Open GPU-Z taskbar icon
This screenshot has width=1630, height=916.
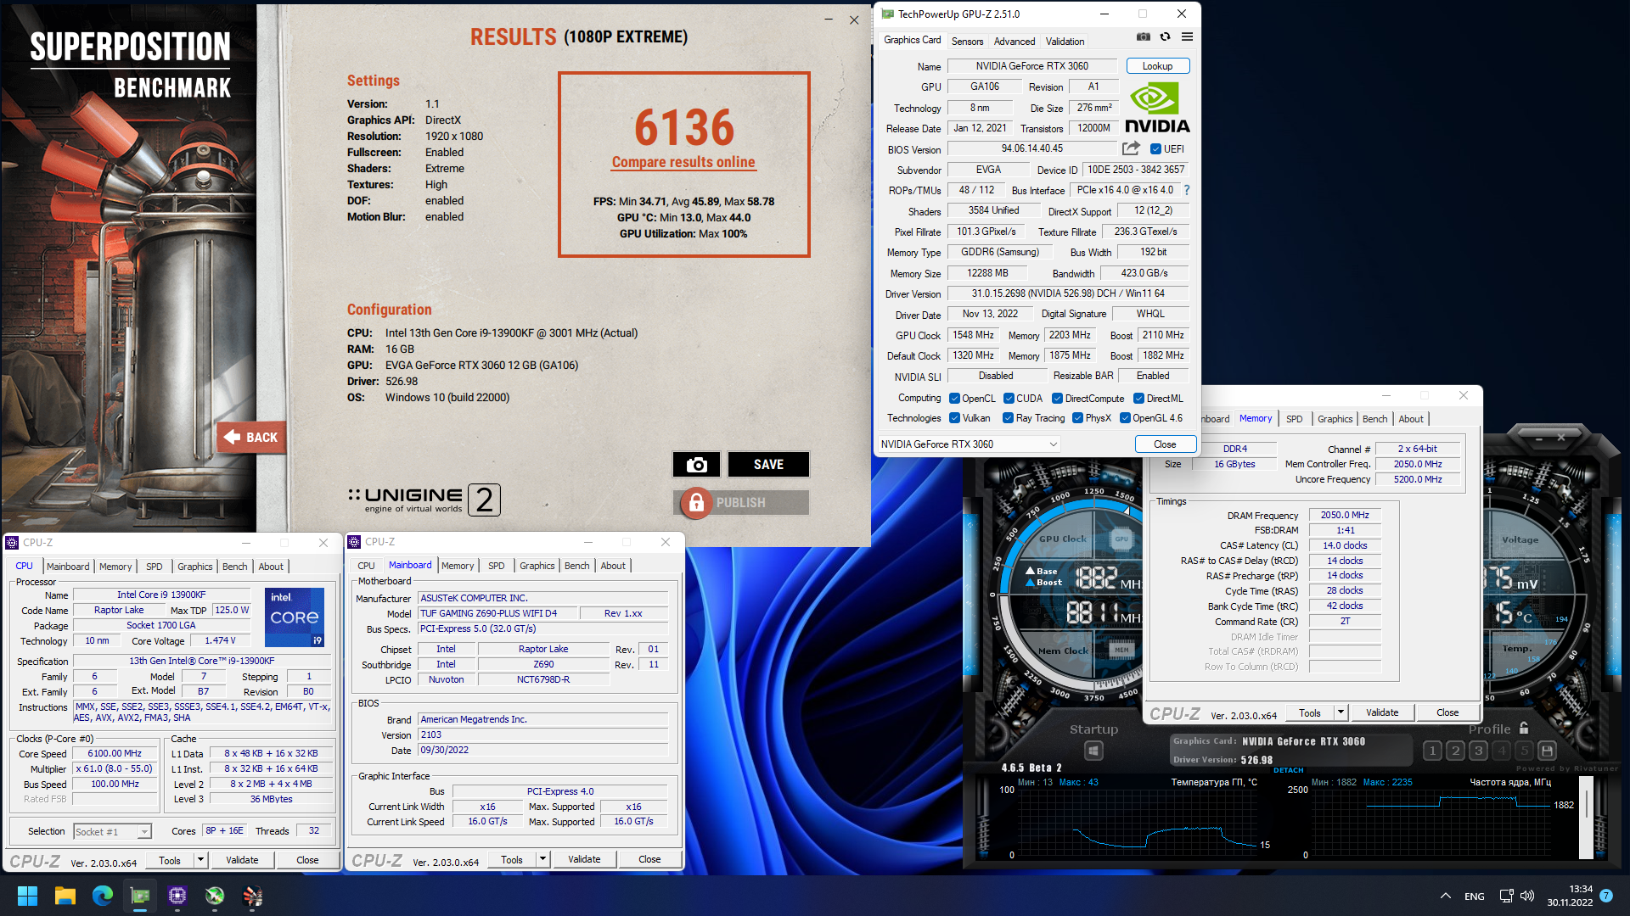click(x=140, y=896)
